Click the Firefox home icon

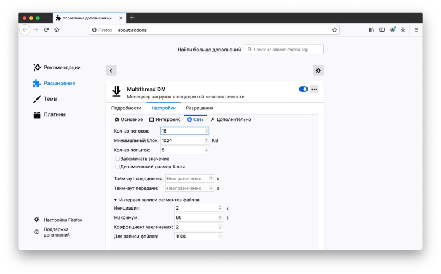(x=57, y=30)
